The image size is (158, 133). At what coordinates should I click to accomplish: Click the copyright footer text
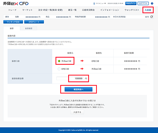coord(78,130)
